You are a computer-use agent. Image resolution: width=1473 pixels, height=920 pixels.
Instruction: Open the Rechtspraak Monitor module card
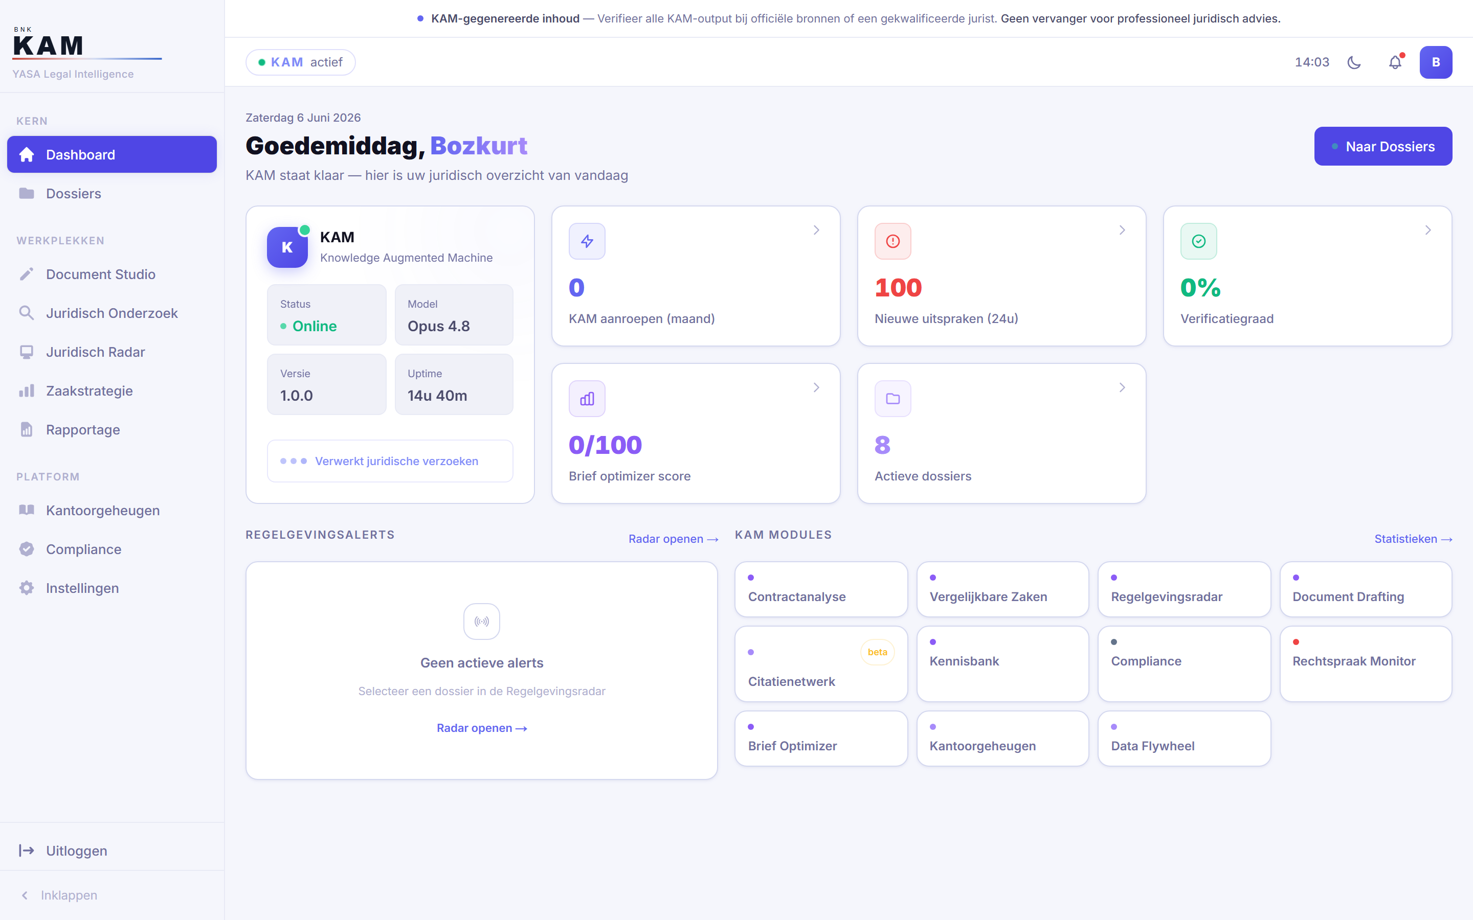click(x=1365, y=664)
